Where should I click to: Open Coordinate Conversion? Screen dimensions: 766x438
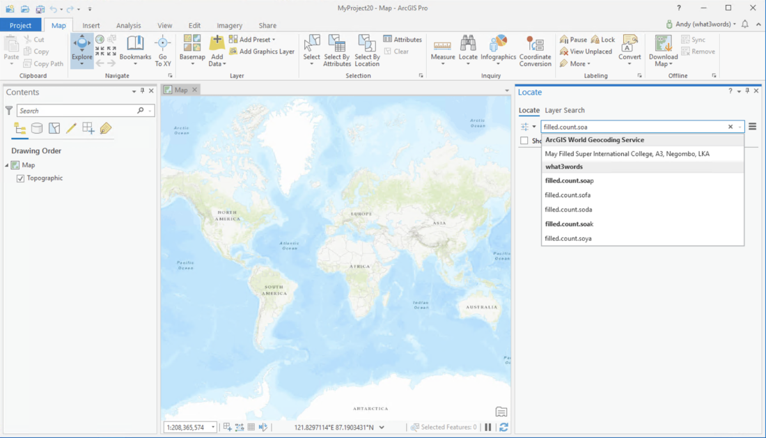[x=536, y=51]
